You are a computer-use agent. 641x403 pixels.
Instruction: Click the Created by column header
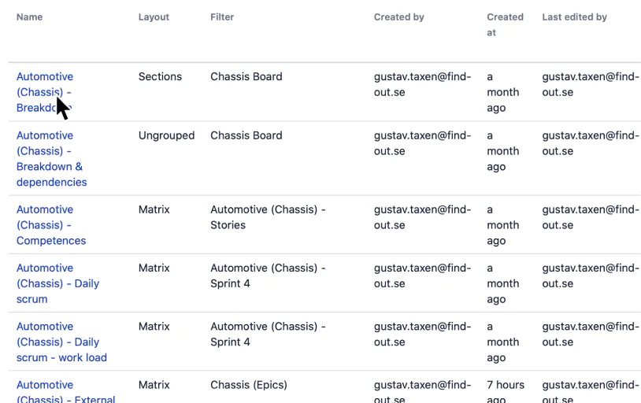coord(399,17)
